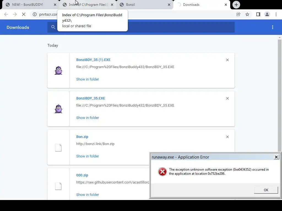Viewport: 282px width, 211px height.
Task: Close the Bonzi! tab
Action: [x=169, y=5]
